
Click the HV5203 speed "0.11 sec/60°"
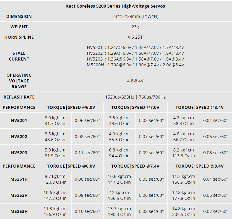coord(87,153)
